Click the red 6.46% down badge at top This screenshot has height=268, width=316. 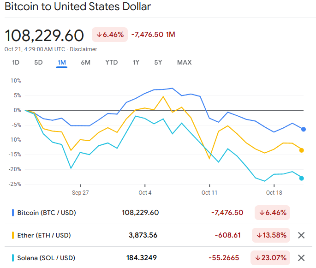click(109, 35)
